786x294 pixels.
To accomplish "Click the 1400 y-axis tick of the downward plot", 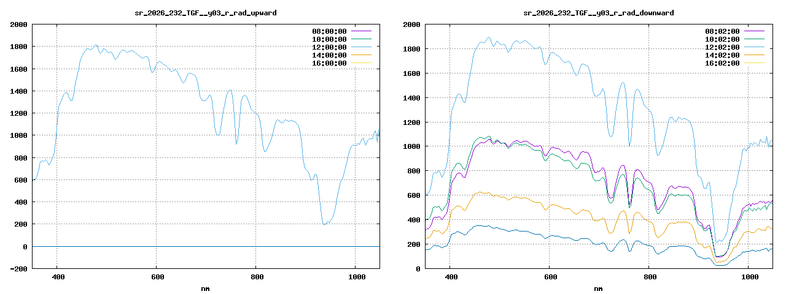I will pyautogui.click(x=411, y=98).
